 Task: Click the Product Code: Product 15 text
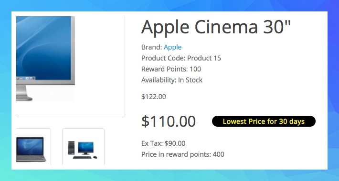click(x=181, y=58)
